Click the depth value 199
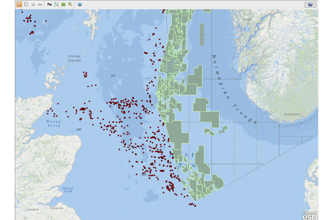The width and height of the screenshot is (334, 220). tap(79, 130)
